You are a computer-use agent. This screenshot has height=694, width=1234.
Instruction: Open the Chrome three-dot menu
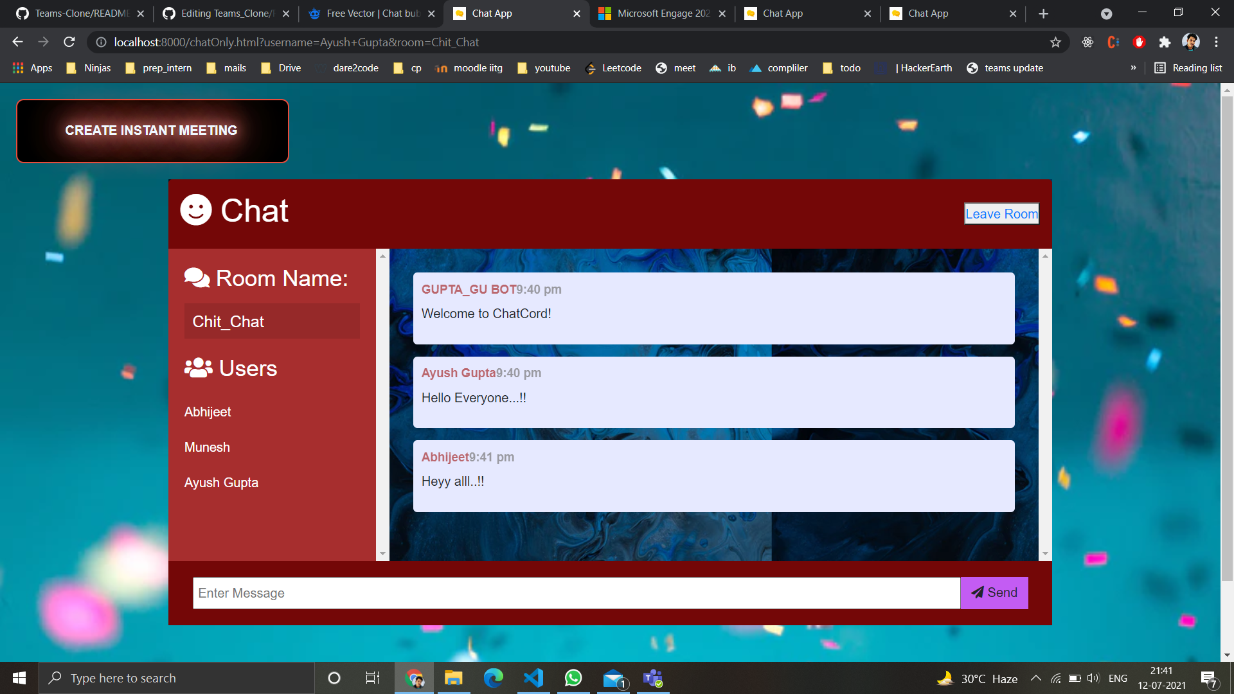pos(1216,42)
